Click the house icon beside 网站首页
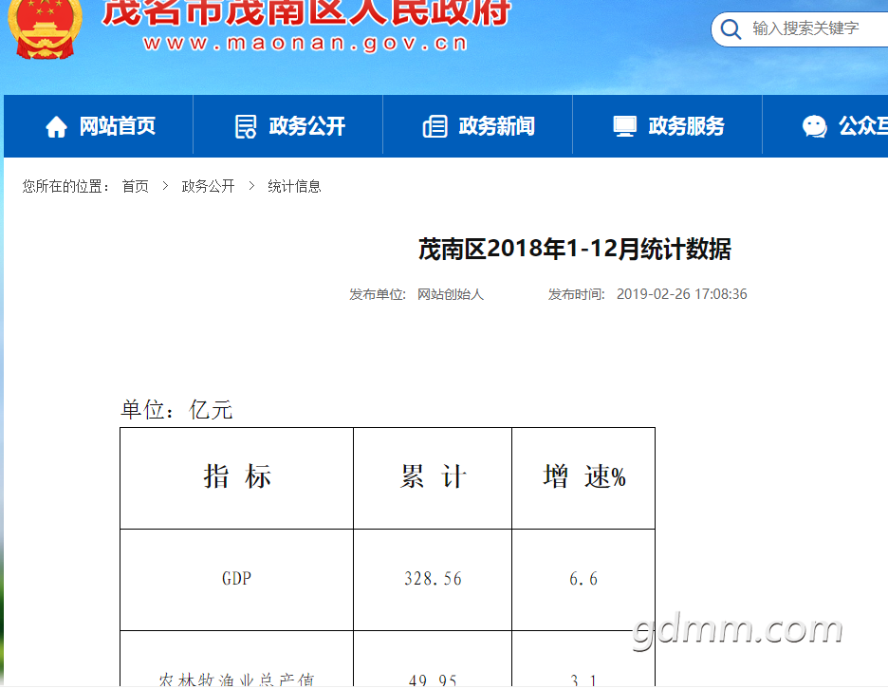Screen dimensions: 888x689 point(57,126)
